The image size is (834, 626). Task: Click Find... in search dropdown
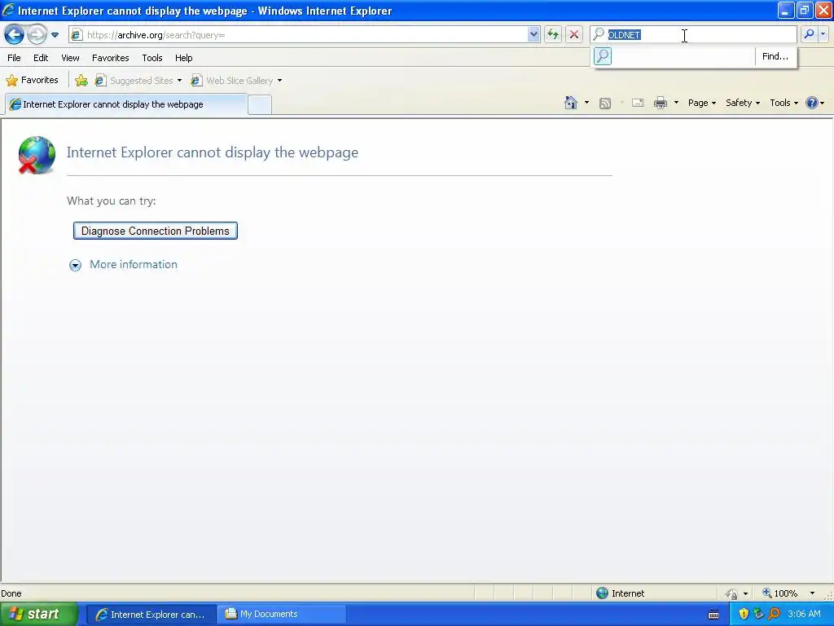(x=775, y=56)
